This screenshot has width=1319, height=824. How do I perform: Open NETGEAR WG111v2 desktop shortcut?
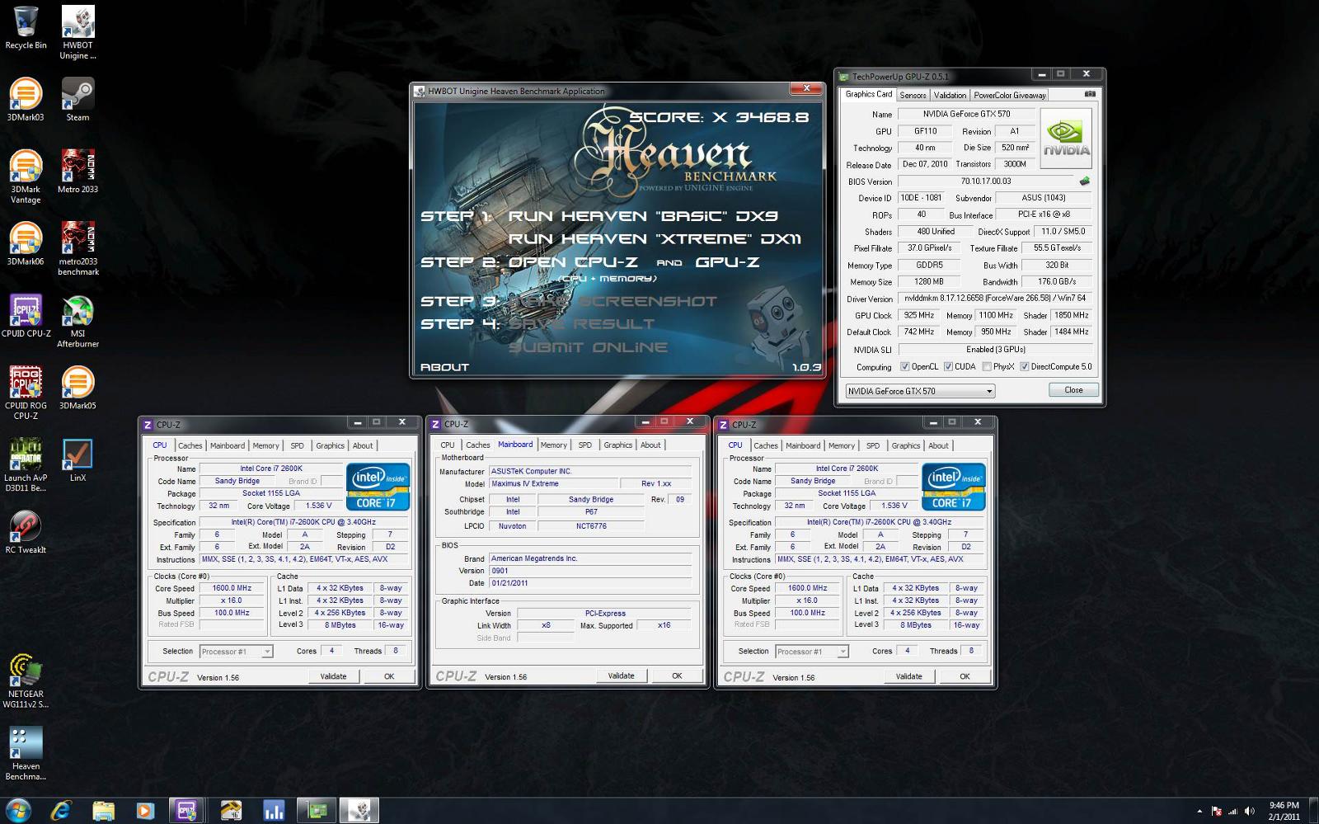[26, 681]
